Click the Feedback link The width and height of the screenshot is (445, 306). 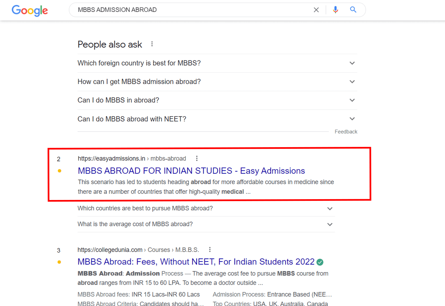[346, 132]
